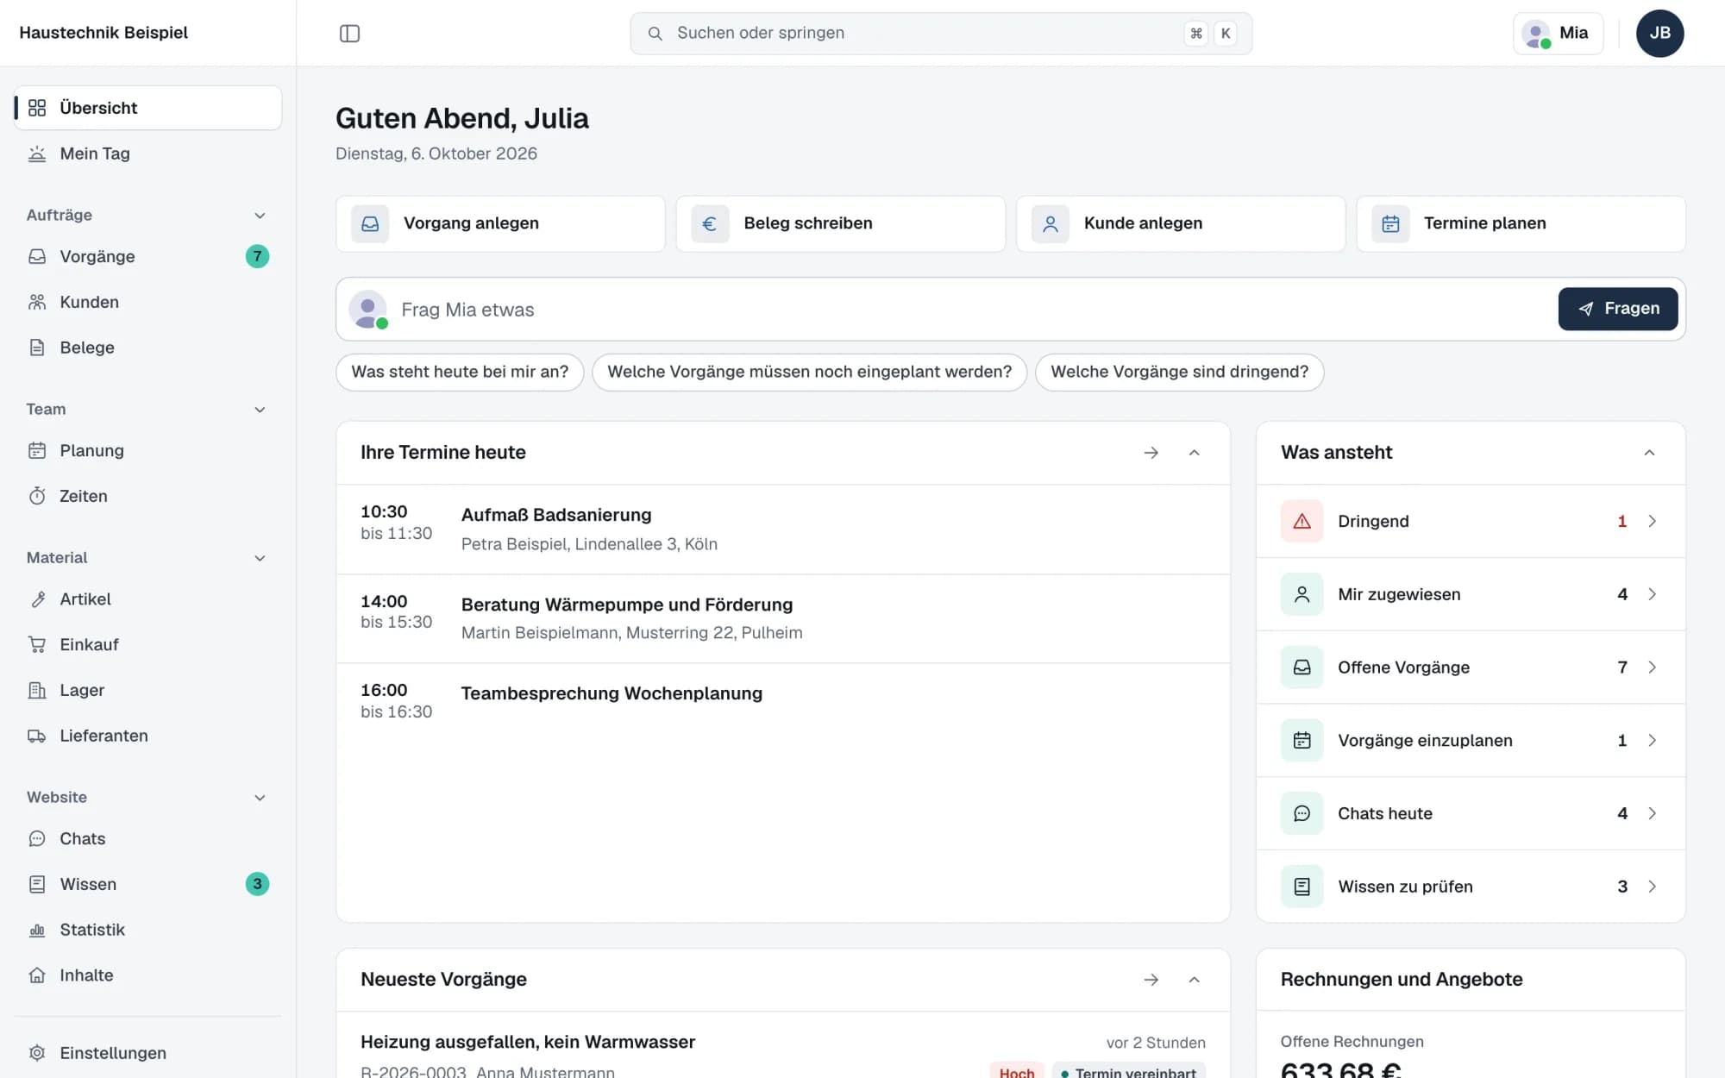Click the Einkauf shopping cart icon

pyautogui.click(x=37, y=645)
